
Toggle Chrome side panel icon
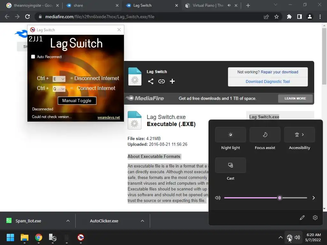click(x=299, y=17)
